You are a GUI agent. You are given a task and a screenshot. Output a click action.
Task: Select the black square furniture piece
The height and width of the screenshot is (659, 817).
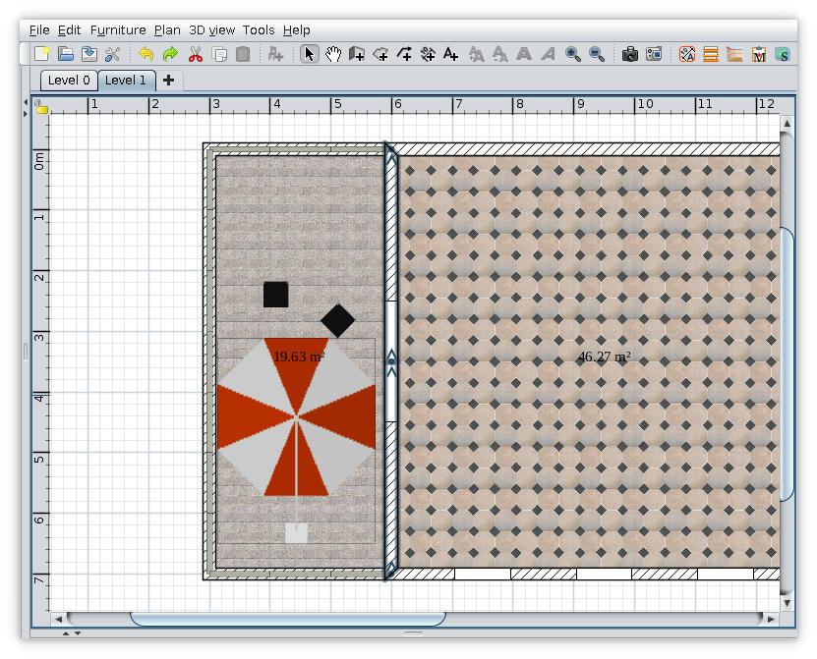(275, 295)
